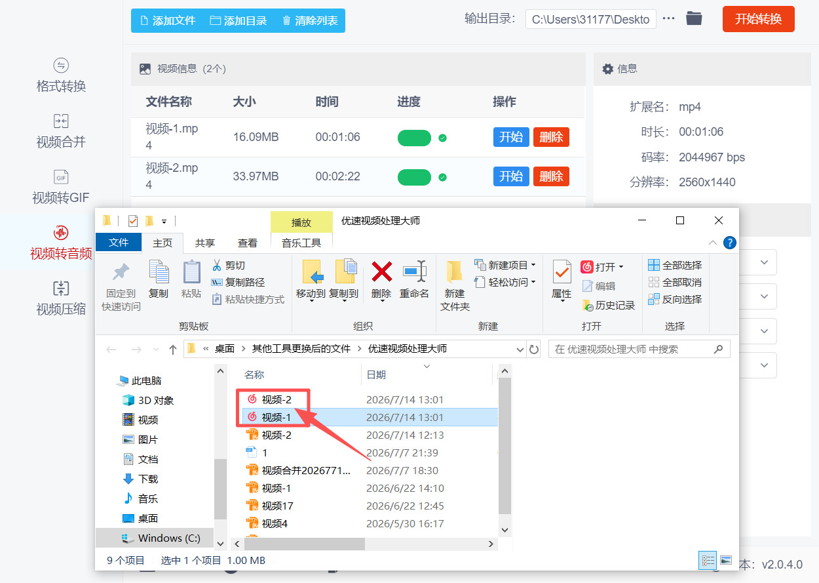Open the 音乐工具 ribbon tab
The image size is (819, 583).
(301, 243)
